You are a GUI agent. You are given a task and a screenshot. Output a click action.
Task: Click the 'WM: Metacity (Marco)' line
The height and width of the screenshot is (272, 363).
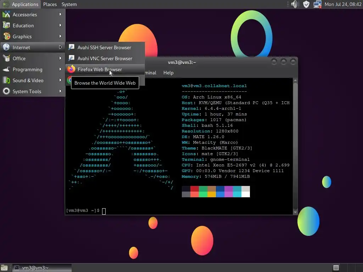click(210, 142)
